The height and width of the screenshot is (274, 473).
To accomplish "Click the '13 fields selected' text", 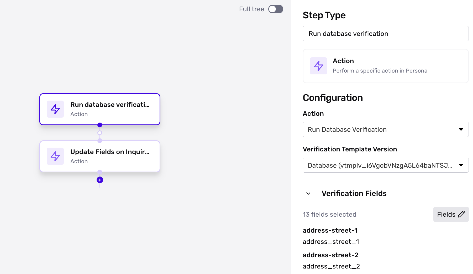I will click(x=329, y=215).
